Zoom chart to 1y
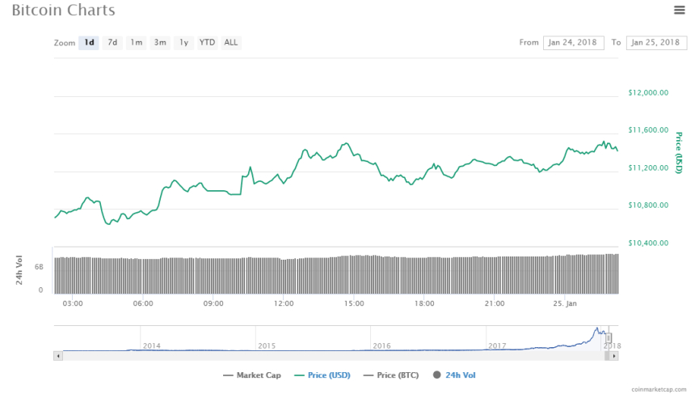 click(x=183, y=43)
